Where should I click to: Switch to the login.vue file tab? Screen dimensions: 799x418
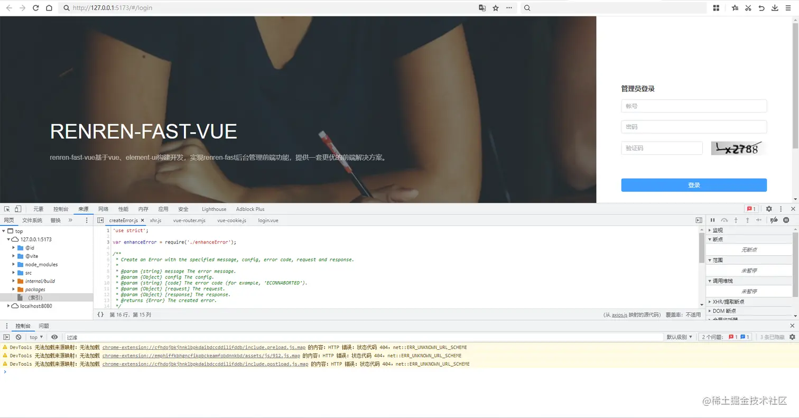[x=268, y=220]
